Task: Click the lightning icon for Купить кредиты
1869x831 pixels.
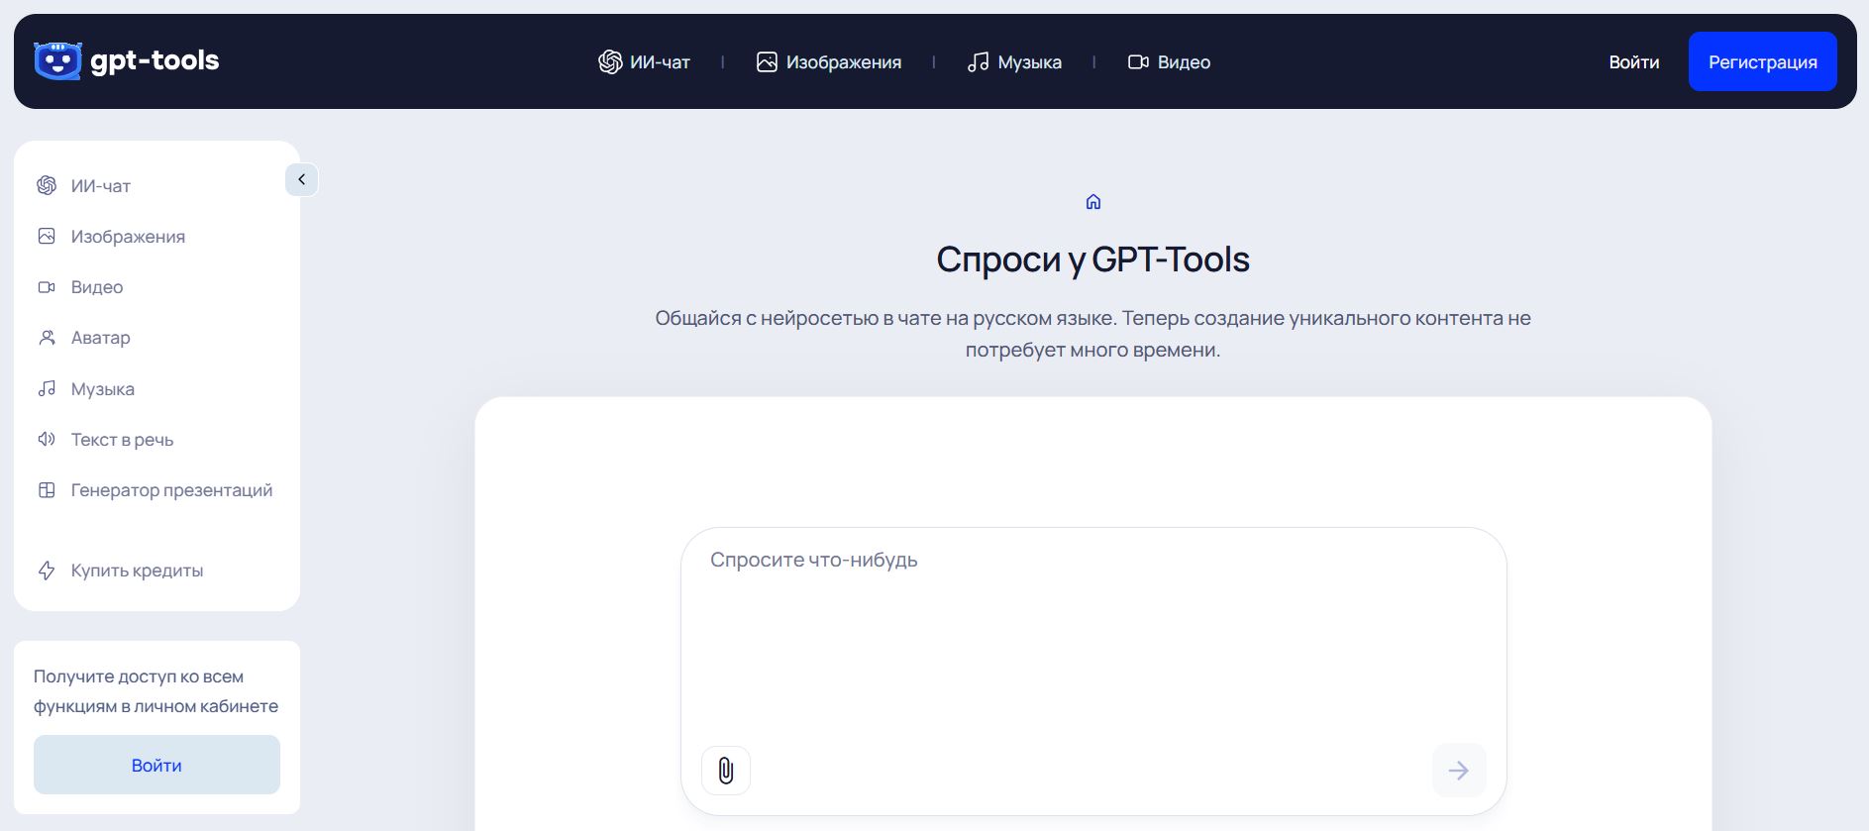Action: tap(47, 571)
